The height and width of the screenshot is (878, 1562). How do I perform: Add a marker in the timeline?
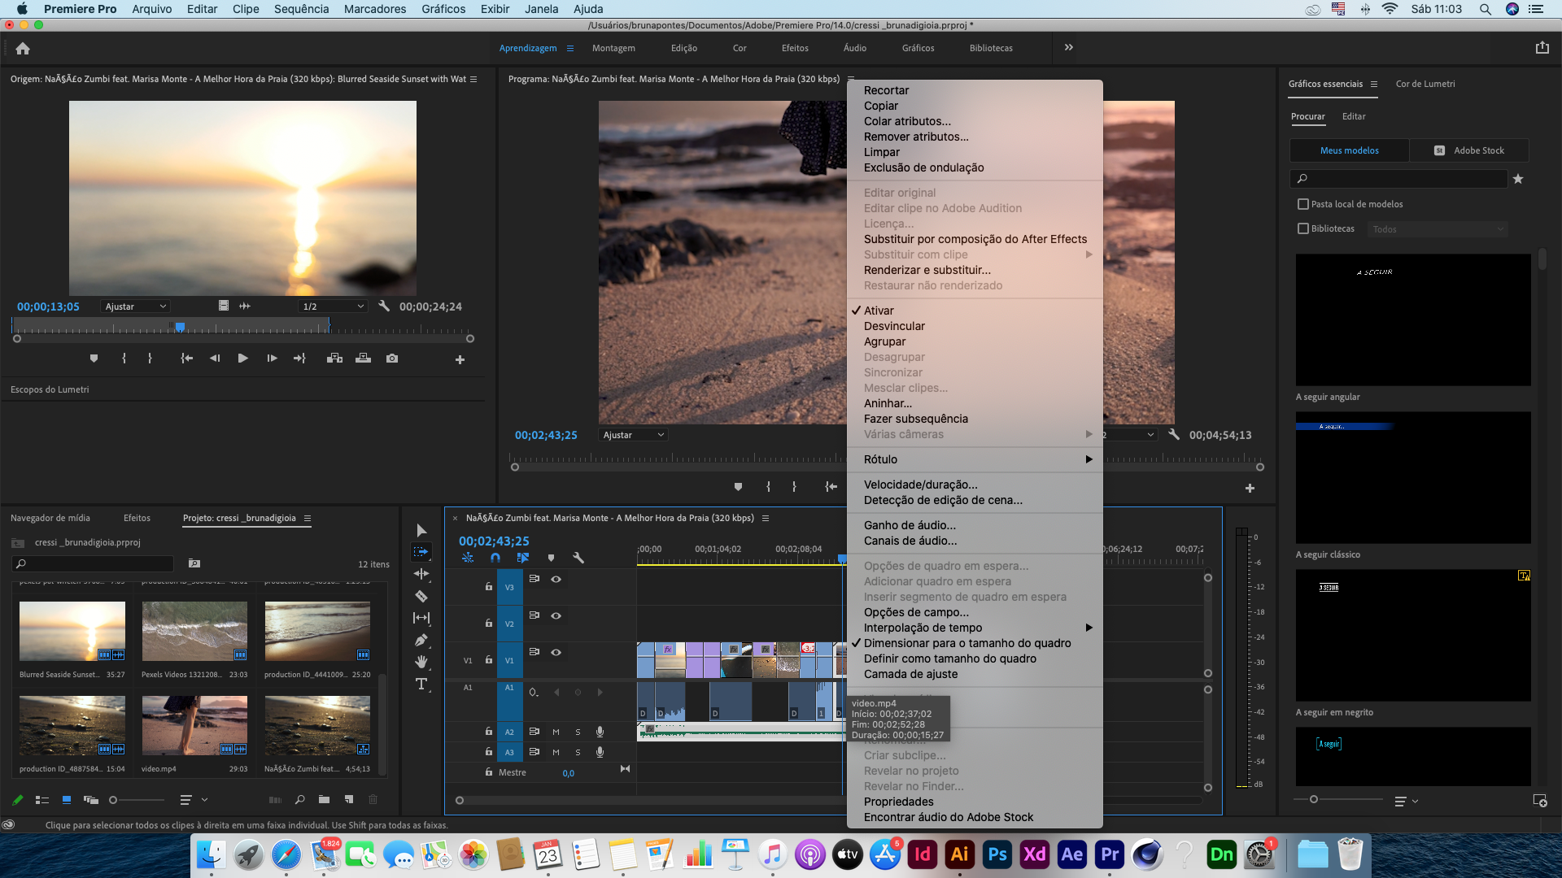[x=552, y=558]
